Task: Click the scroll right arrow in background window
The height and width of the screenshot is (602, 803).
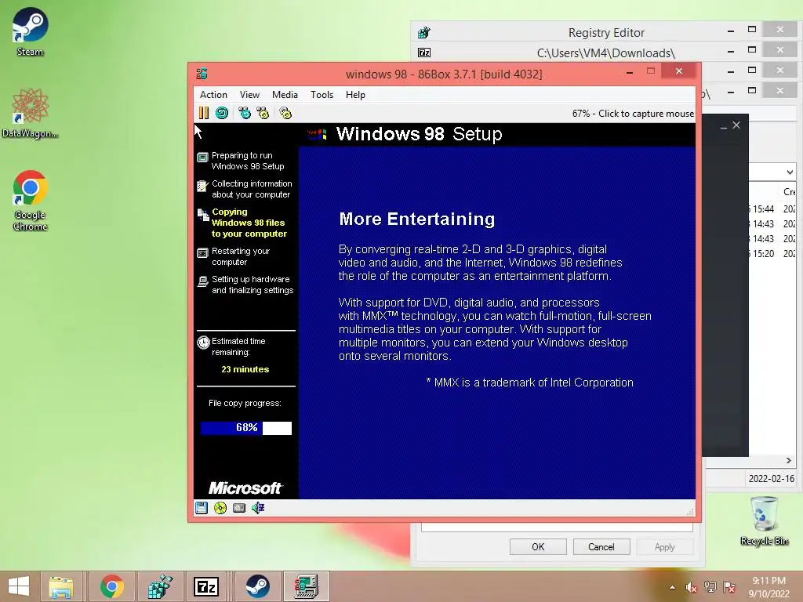Action: 789,461
